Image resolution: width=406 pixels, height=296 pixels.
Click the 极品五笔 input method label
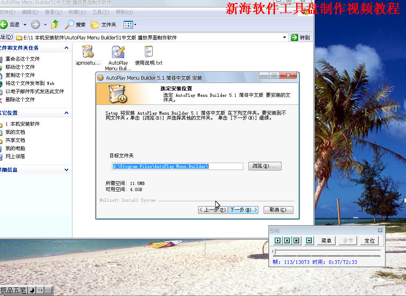pos(13,290)
